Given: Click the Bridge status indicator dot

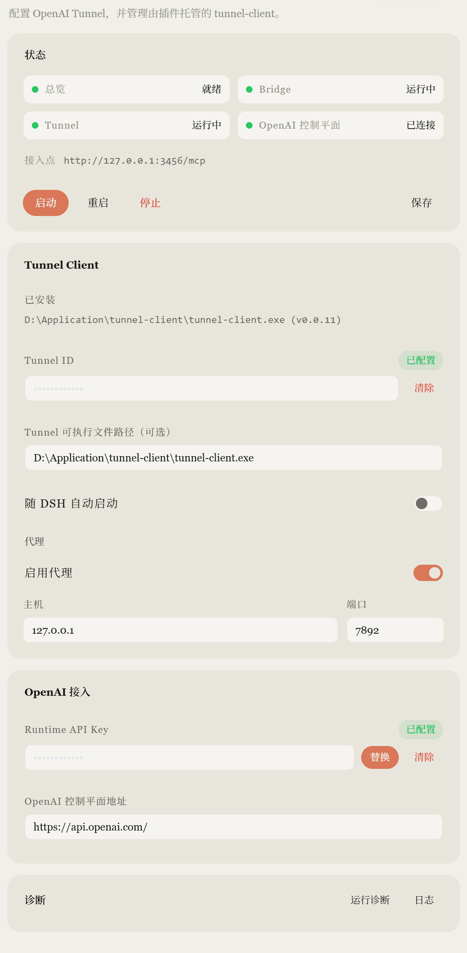Looking at the screenshot, I should tap(249, 89).
